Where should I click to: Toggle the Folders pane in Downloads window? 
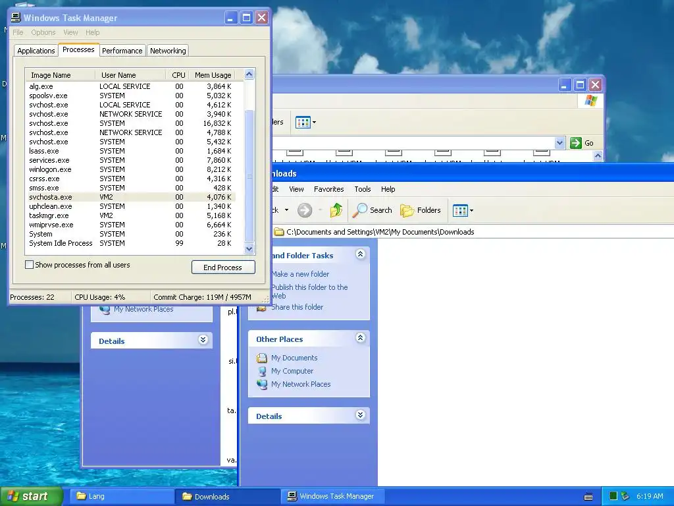[x=421, y=210]
